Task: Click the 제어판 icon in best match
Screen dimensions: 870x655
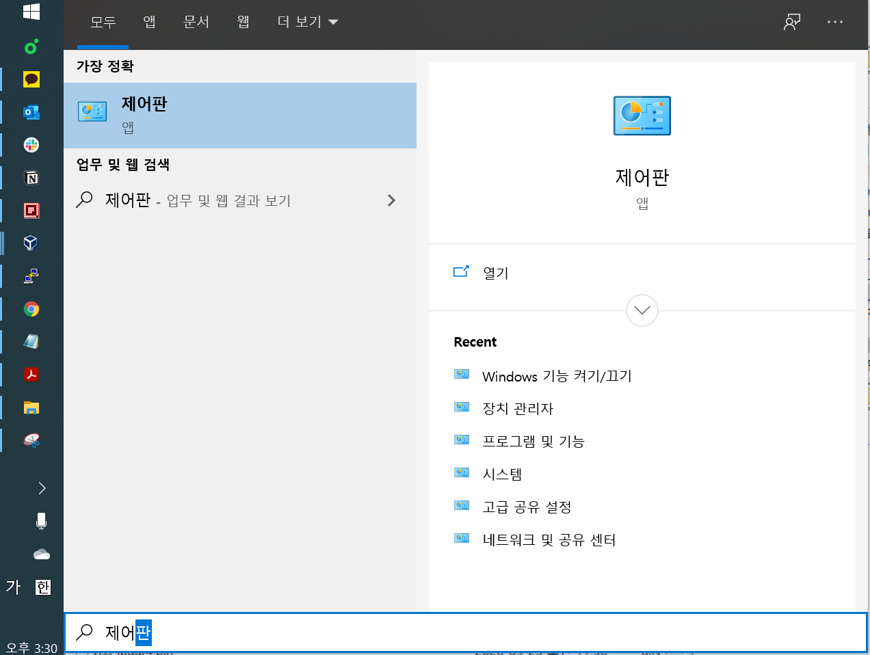Action: (92, 111)
